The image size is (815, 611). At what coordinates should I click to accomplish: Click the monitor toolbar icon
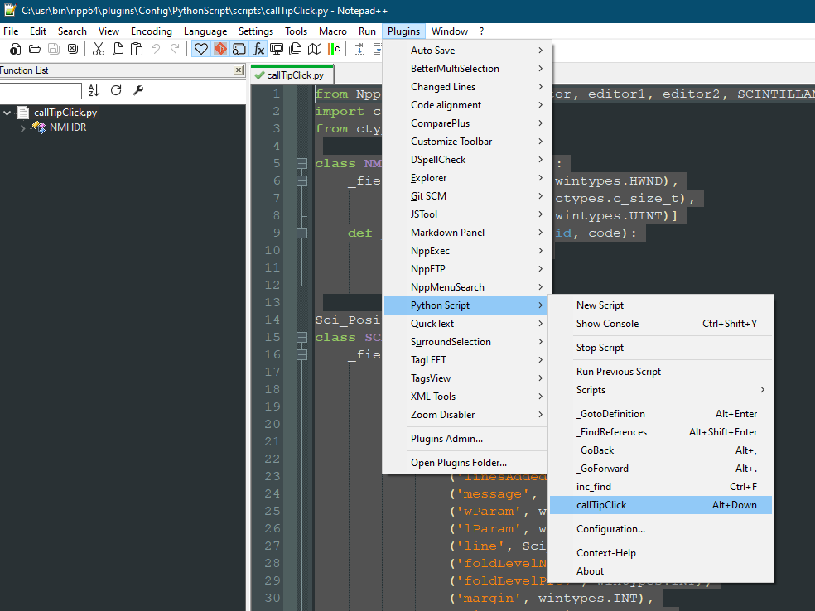277,50
